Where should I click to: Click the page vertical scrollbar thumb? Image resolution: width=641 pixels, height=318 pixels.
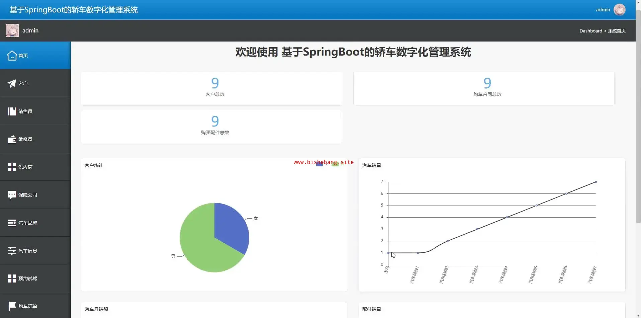(x=638, y=117)
